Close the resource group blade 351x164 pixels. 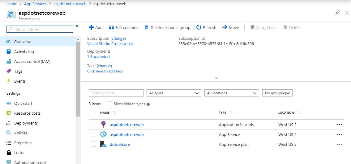pyautogui.click(x=347, y=13)
